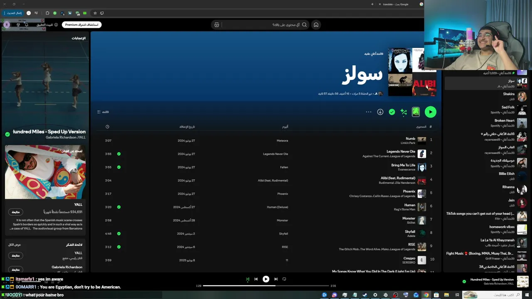
Task: Click the Evanescence artist link under Bring Me To Life
Action: [x=406, y=169]
